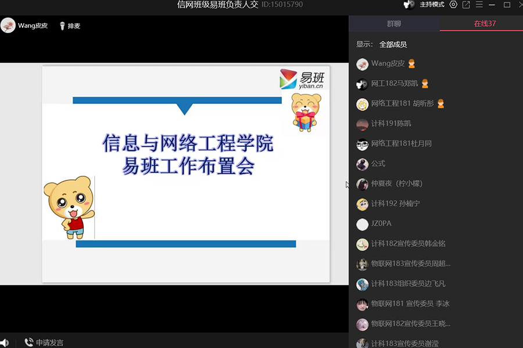Click the phone icon to request speaking
Screen dimensions: 523x348
point(28,343)
